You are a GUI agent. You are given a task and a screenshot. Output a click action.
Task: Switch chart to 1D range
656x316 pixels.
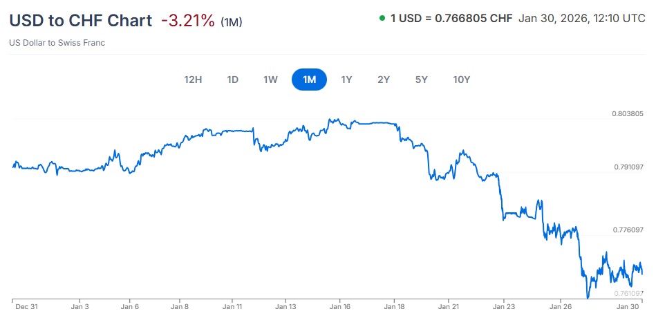(x=233, y=80)
